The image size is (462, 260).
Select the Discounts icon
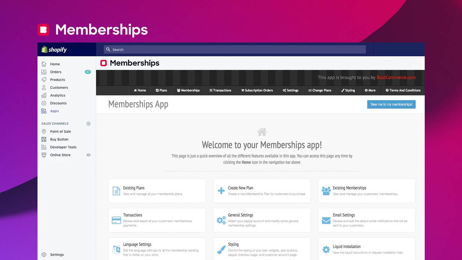tap(44, 103)
